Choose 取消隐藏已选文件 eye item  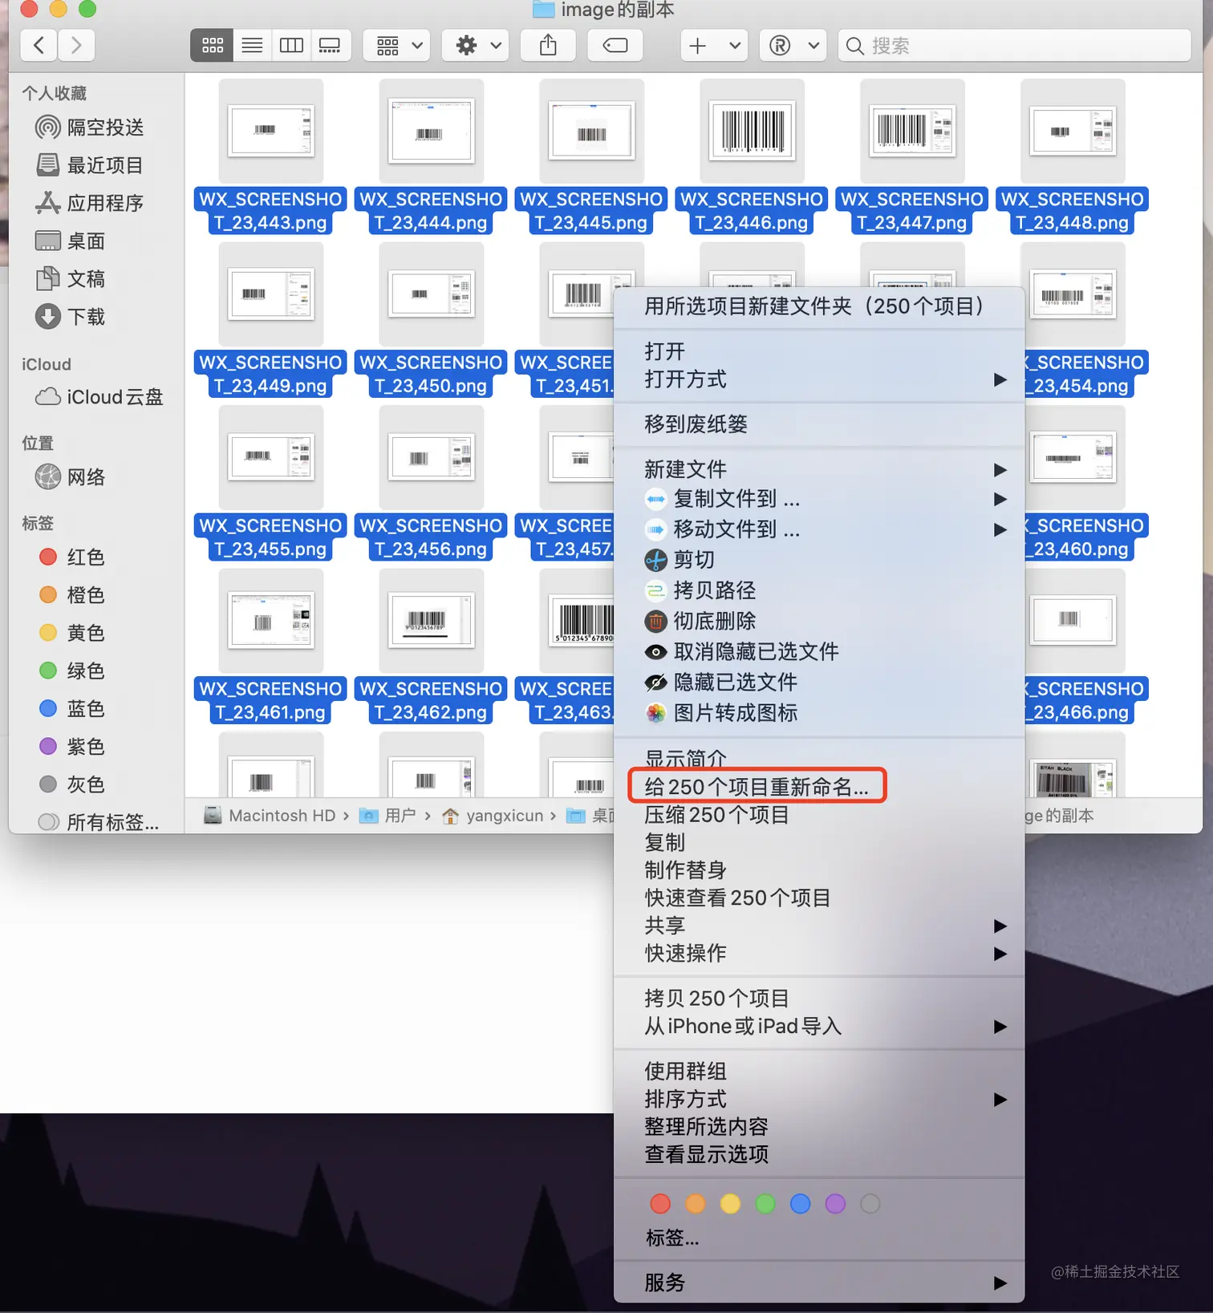click(819, 651)
